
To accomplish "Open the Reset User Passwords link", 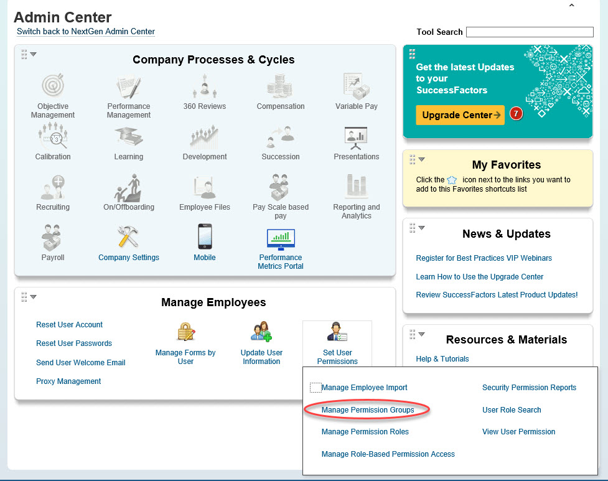I will click(x=73, y=343).
